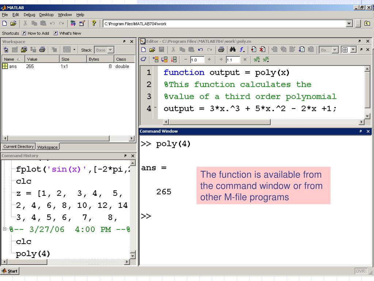Create new variable in Workspace toolbar
The width and height of the screenshot is (374, 281).
point(6,50)
